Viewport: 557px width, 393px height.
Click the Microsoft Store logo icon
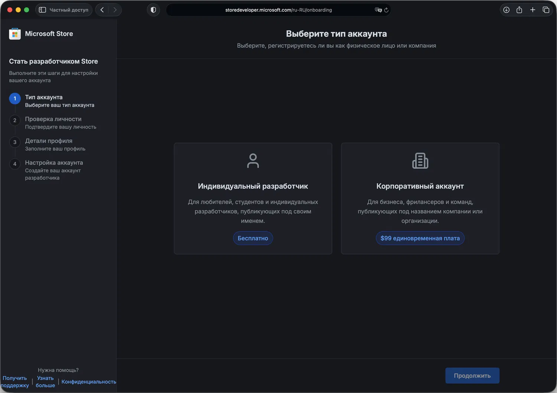[x=15, y=34]
